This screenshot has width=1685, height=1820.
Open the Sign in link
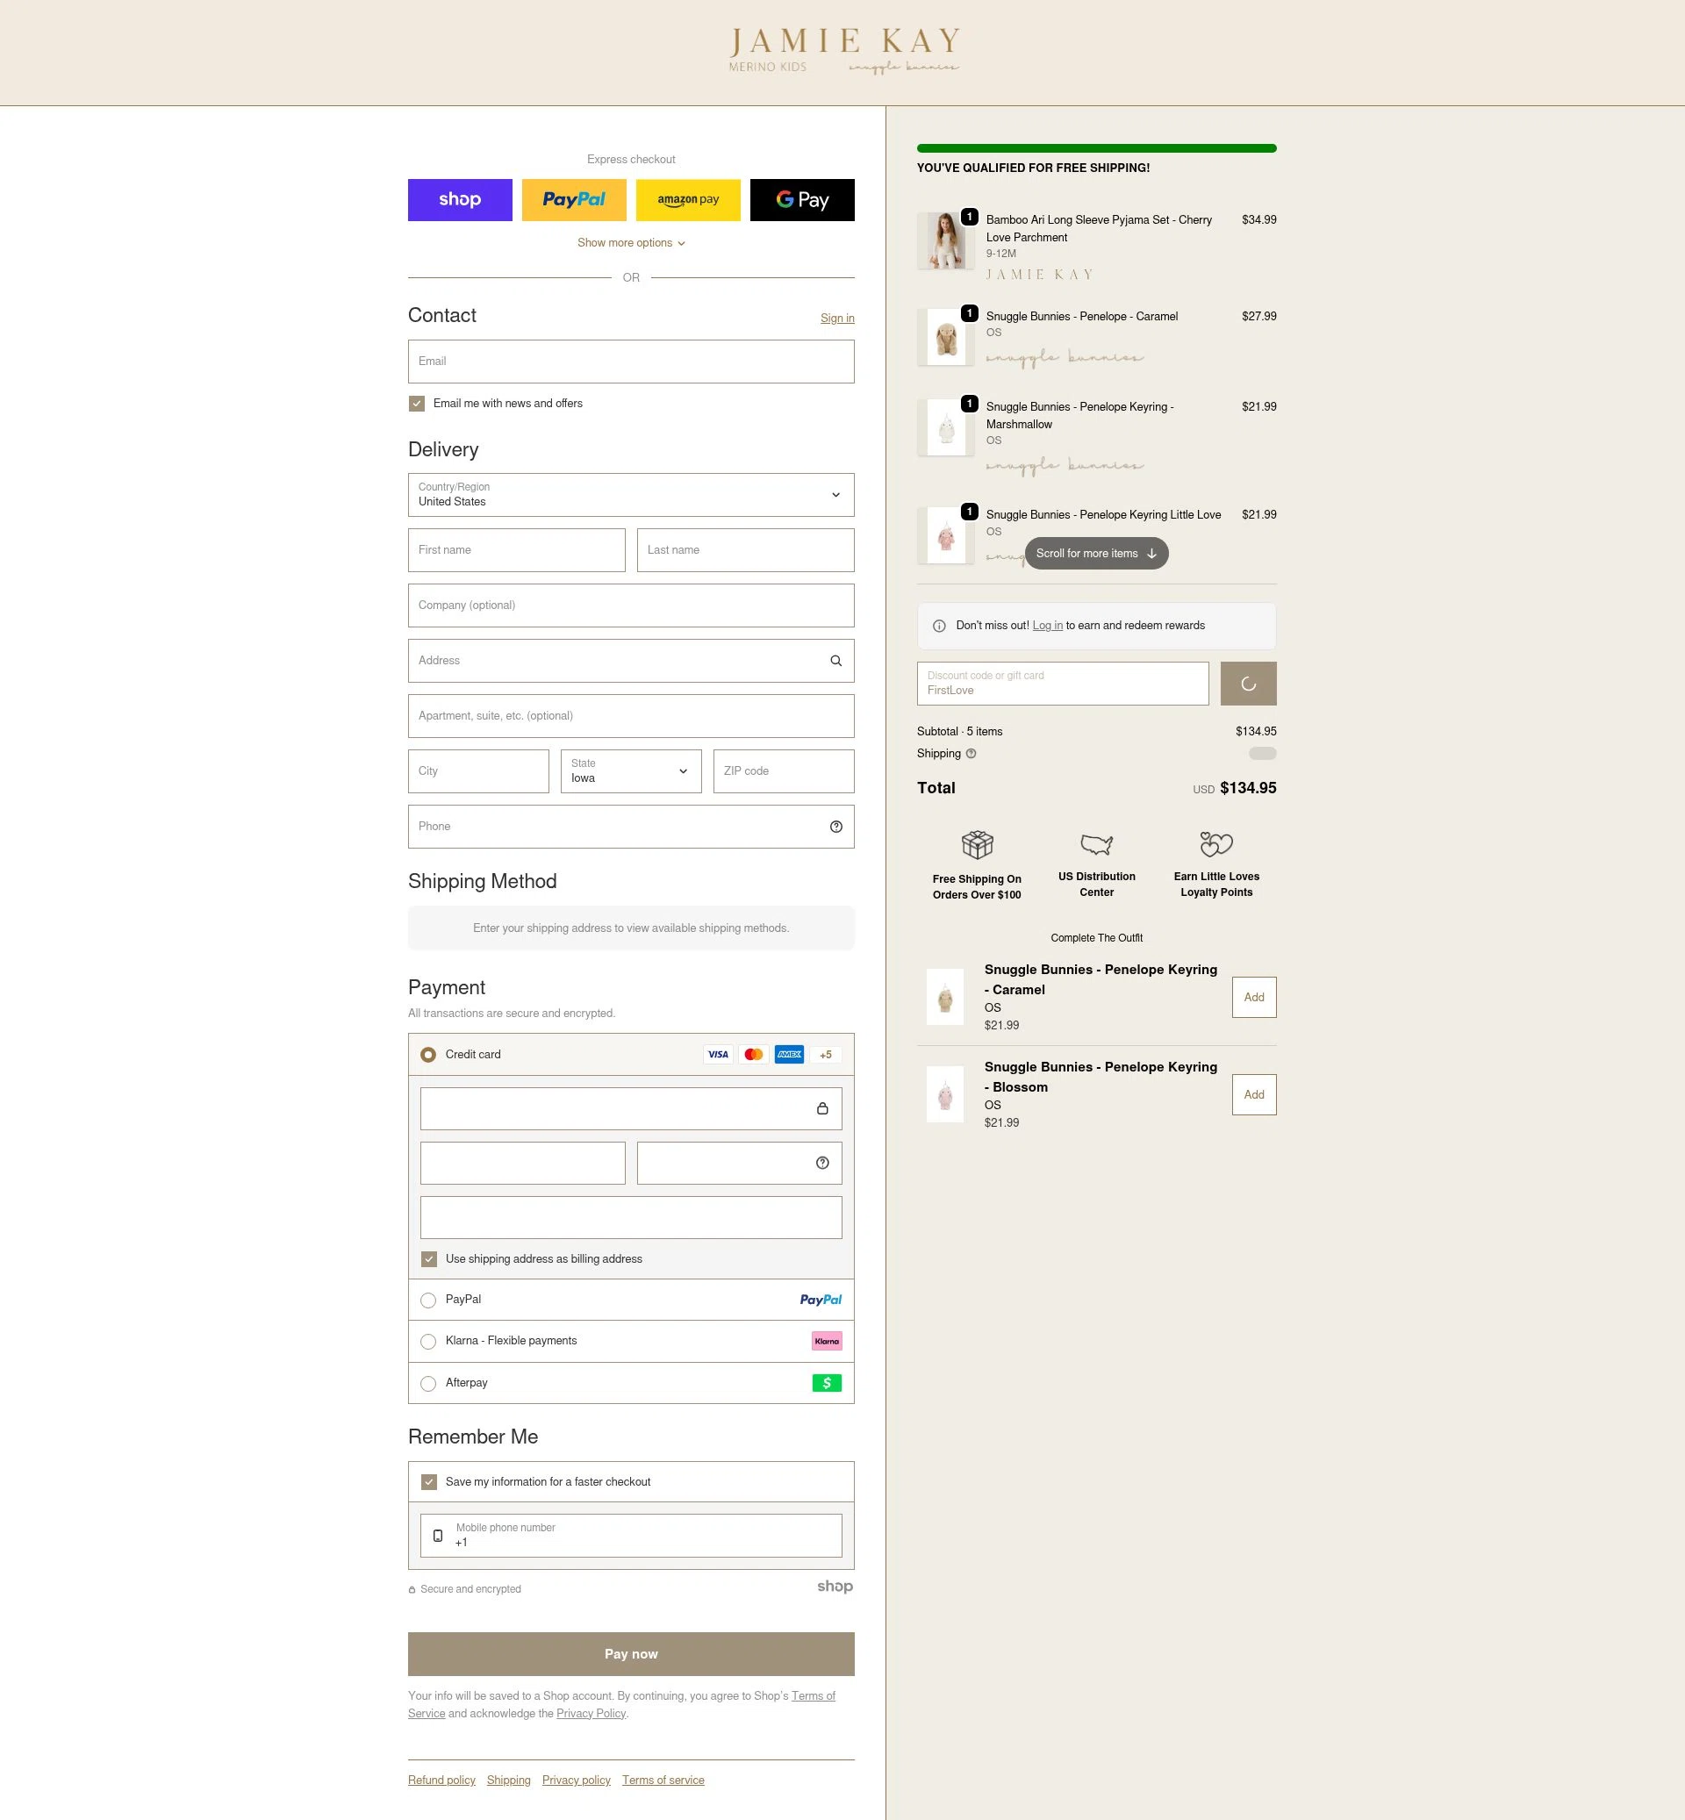tap(837, 318)
